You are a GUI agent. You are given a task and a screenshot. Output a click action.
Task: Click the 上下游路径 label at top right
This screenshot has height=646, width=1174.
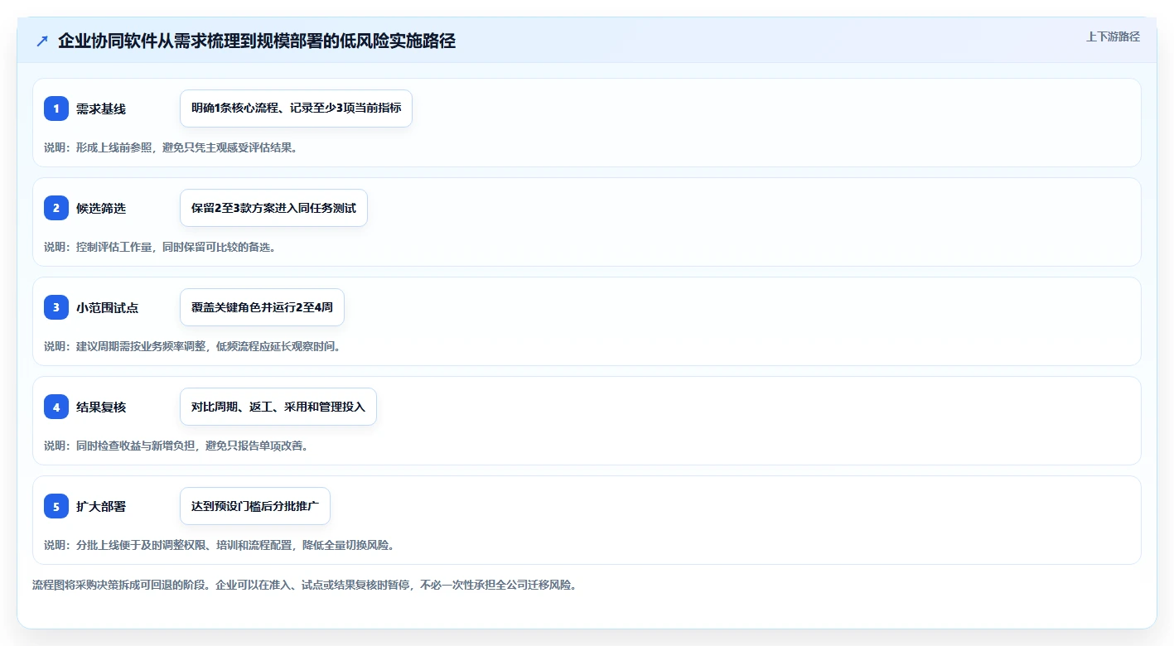click(1113, 36)
